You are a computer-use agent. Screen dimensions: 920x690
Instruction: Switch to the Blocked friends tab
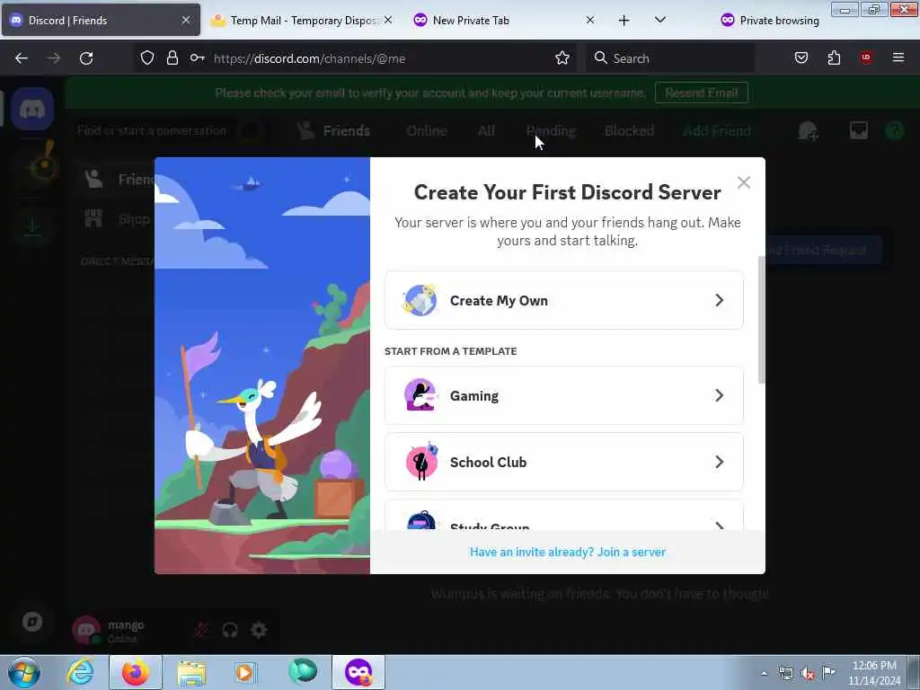click(x=629, y=131)
